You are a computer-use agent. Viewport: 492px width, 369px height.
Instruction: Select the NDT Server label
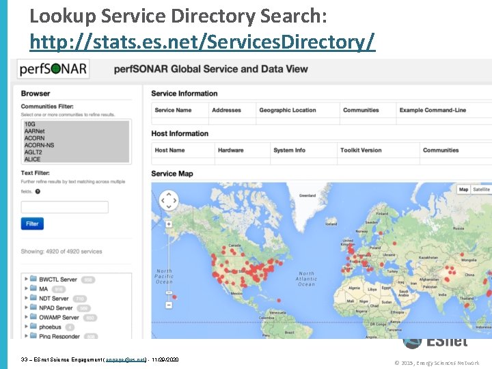(54, 299)
